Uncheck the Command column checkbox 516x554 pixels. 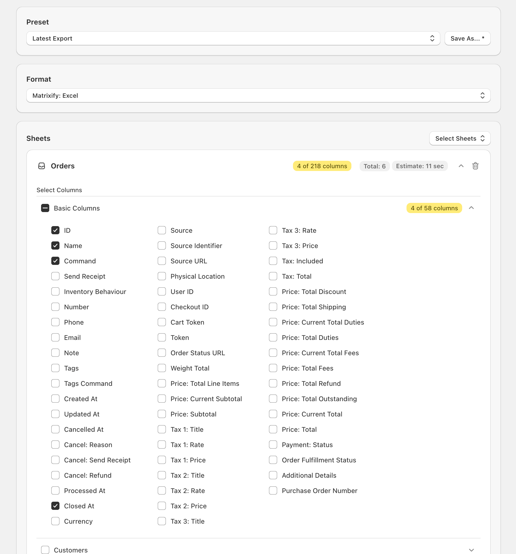pos(55,261)
